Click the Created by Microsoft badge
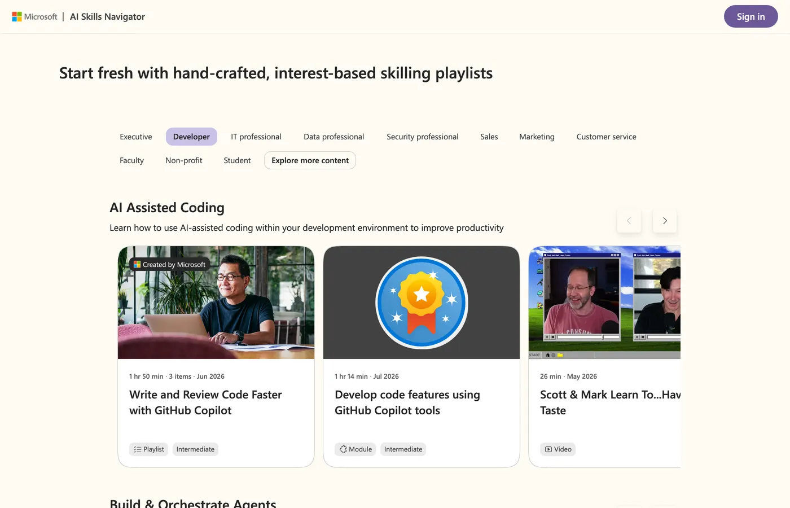Screen dimensions: 790x508 (x=169, y=264)
